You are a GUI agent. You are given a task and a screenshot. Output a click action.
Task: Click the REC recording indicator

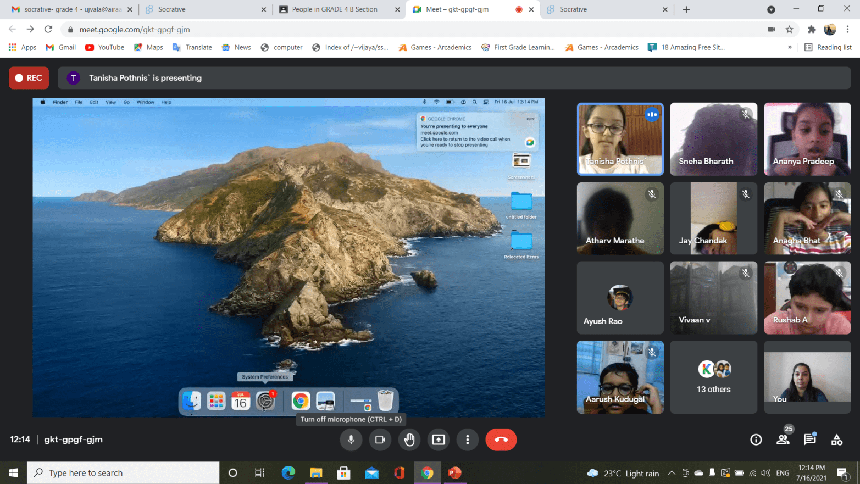point(29,78)
